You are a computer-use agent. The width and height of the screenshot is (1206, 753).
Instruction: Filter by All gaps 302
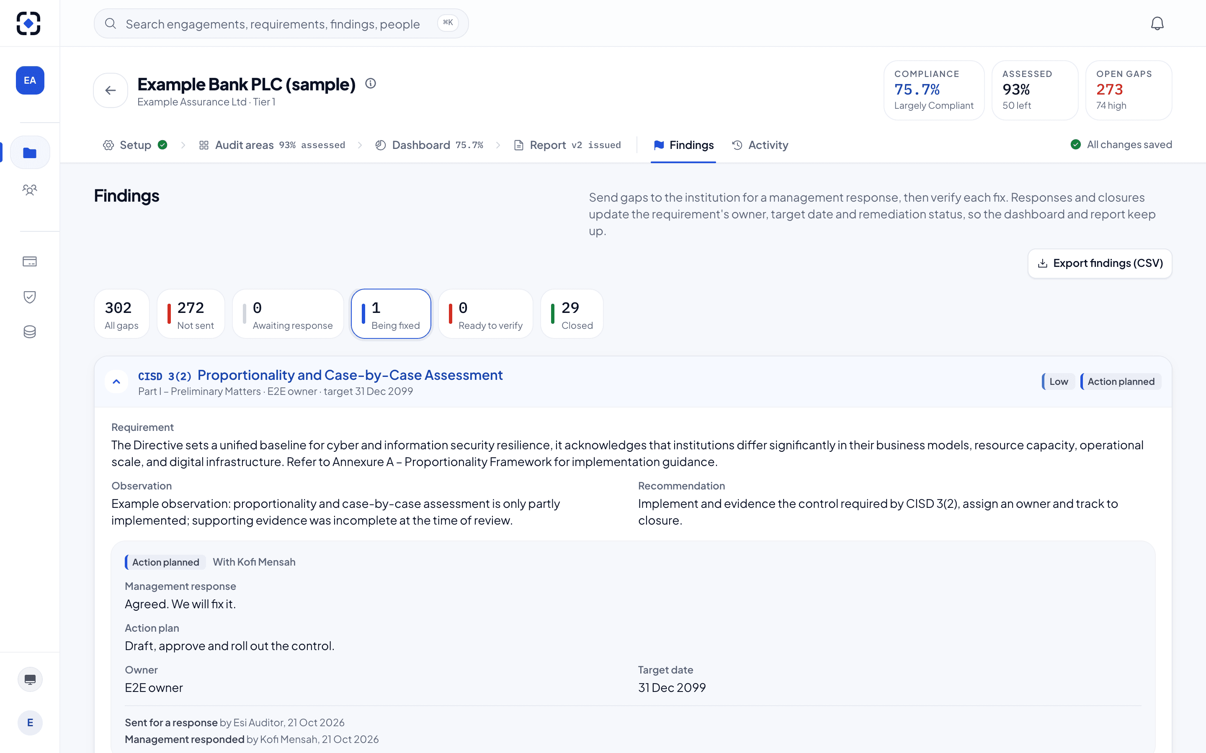pyautogui.click(x=121, y=314)
